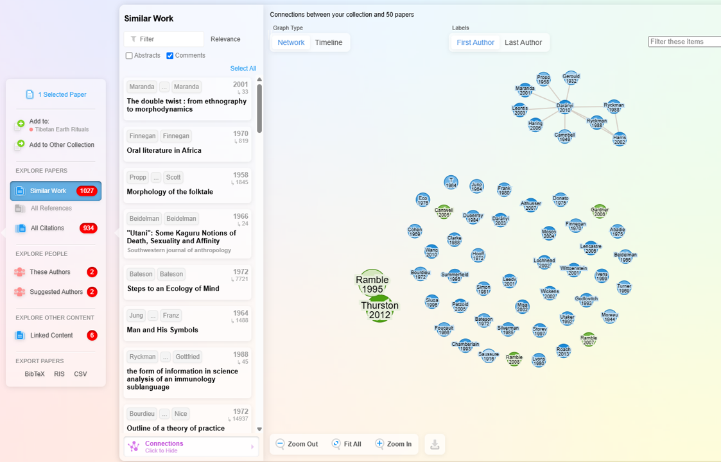This screenshot has height=462, width=721.
Task: Select the Ramble 2007 green node
Action: tap(589, 339)
